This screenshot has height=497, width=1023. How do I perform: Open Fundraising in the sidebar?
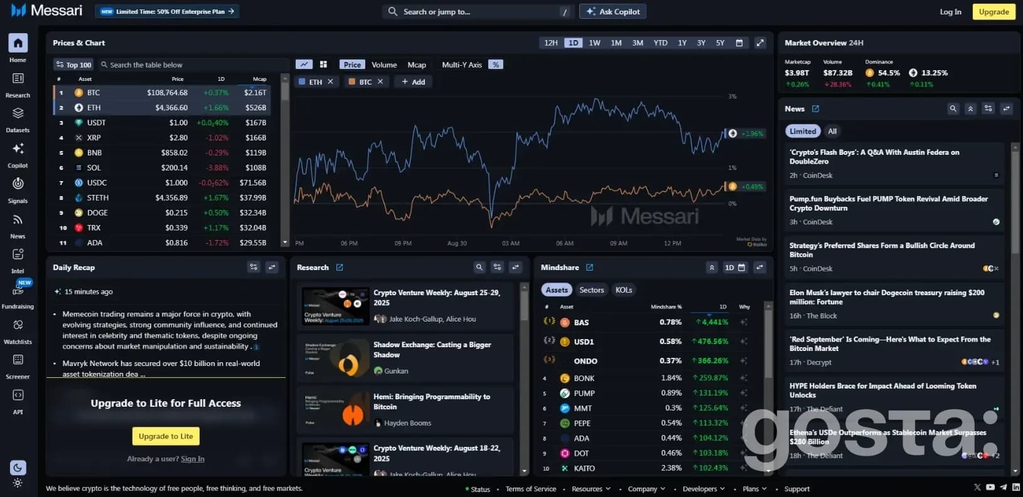point(18,296)
